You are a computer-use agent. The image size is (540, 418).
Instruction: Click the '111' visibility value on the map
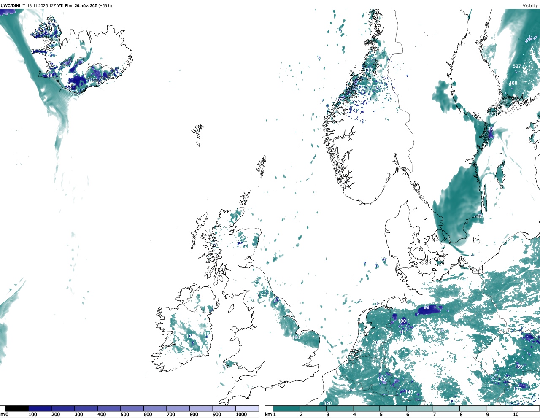[402, 332]
